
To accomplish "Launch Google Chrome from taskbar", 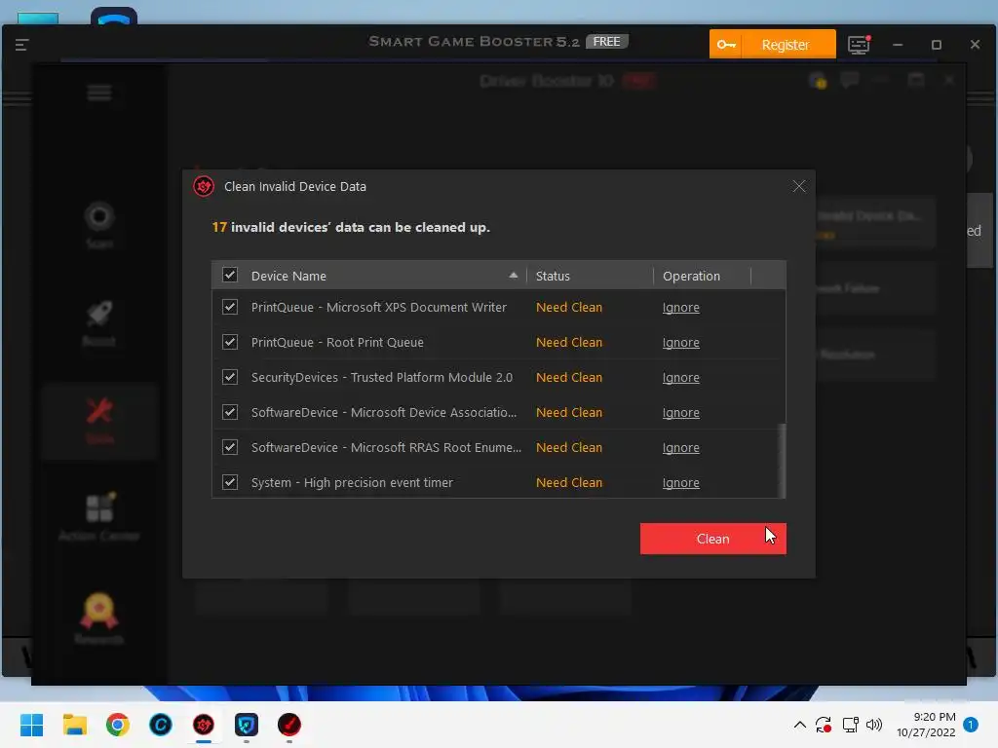I will (x=118, y=725).
